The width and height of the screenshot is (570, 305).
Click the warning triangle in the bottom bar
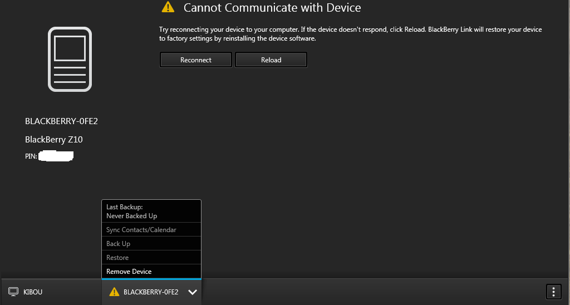tap(114, 292)
